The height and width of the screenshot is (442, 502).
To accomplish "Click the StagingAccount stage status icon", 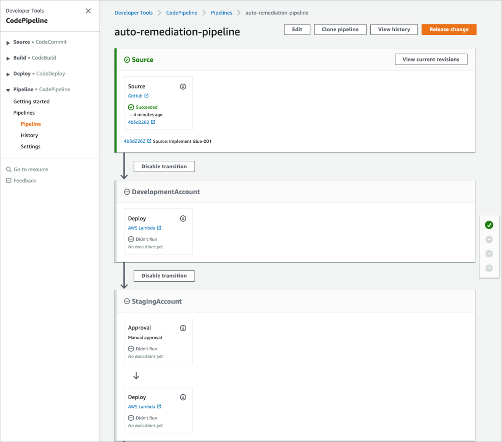I will pos(127,302).
